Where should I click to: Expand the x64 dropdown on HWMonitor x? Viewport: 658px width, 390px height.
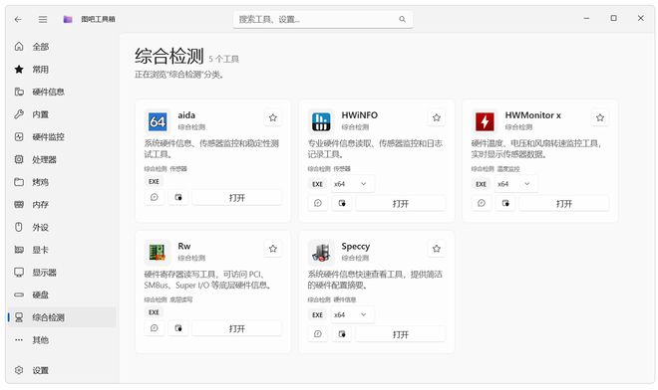pos(515,184)
